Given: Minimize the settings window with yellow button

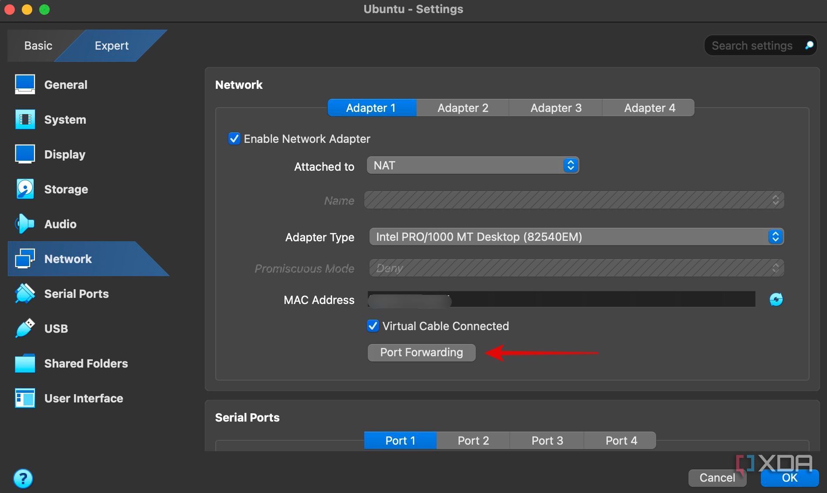Looking at the screenshot, I should 27,9.
